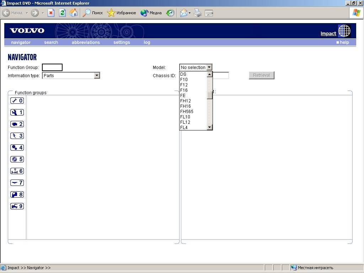Image resolution: width=364 pixels, height=273 pixels.
Task: Open function group 1 service icon
Action: [x=17, y=112]
